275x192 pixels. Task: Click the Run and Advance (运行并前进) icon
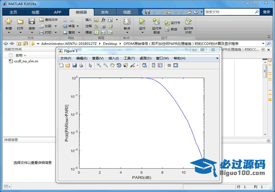tap(156, 22)
